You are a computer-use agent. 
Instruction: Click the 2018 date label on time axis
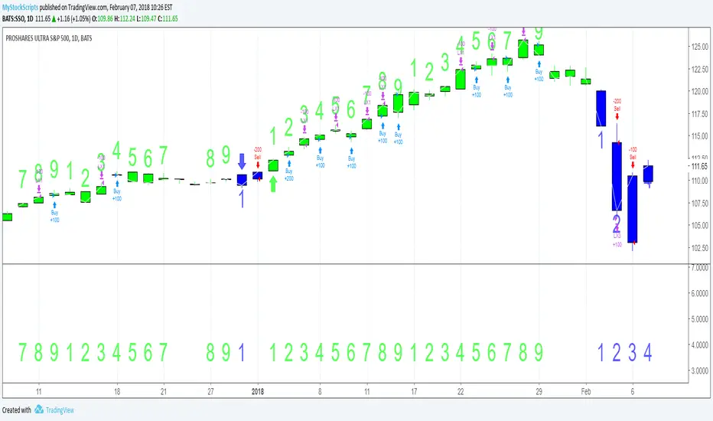point(258,391)
